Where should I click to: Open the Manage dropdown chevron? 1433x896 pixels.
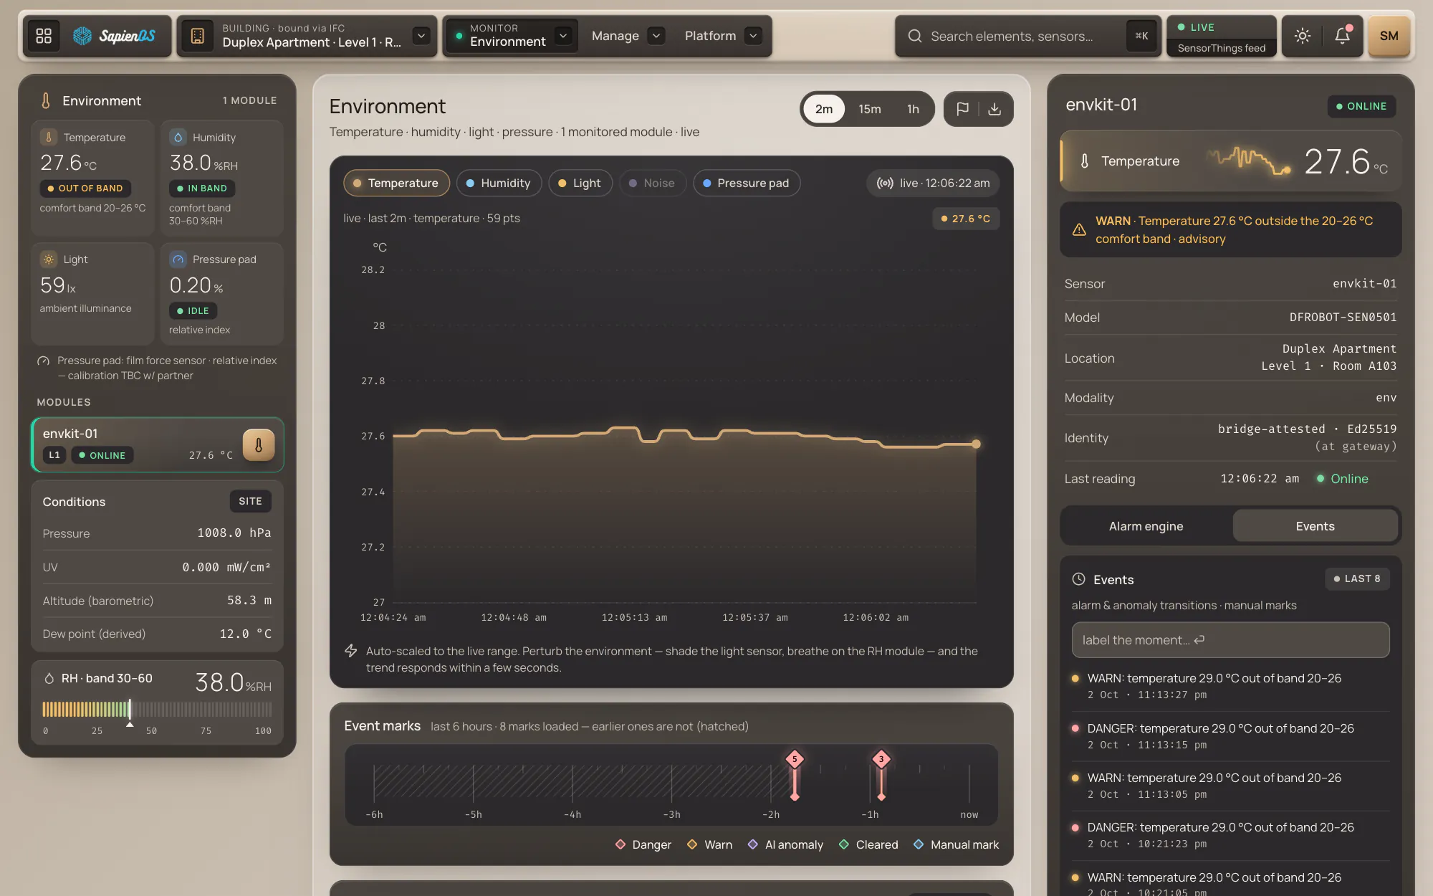tap(656, 36)
